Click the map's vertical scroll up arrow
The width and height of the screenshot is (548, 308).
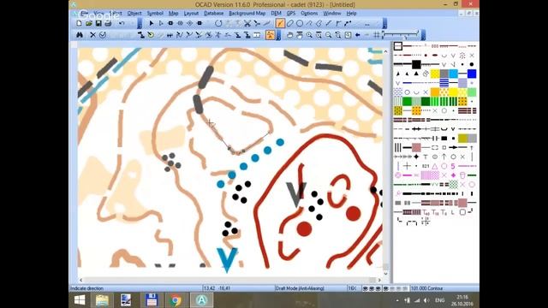point(385,51)
